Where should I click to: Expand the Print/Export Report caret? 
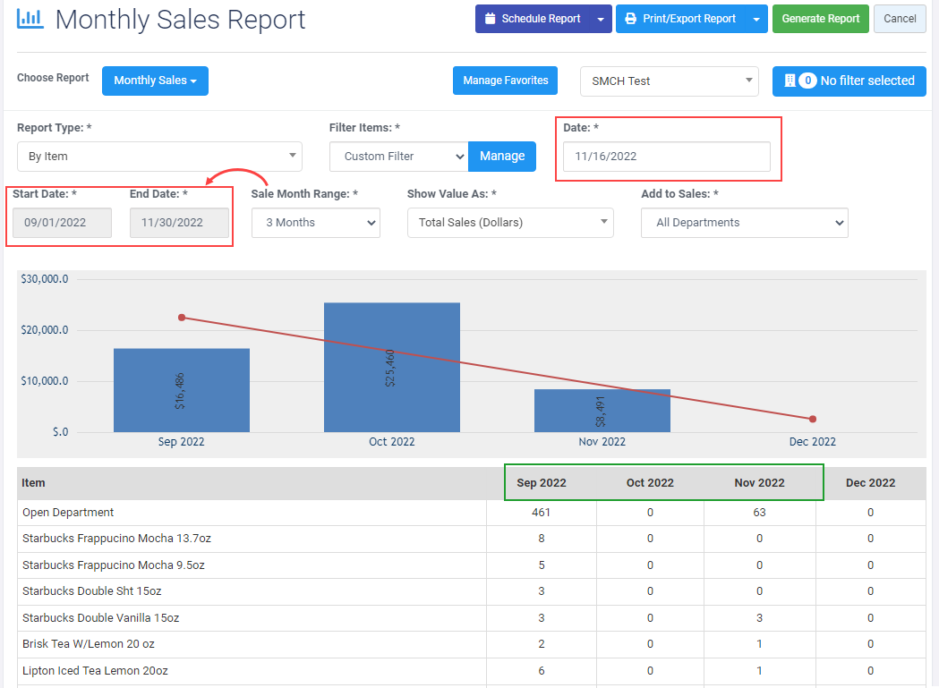pyautogui.click(x=756, y=19)
